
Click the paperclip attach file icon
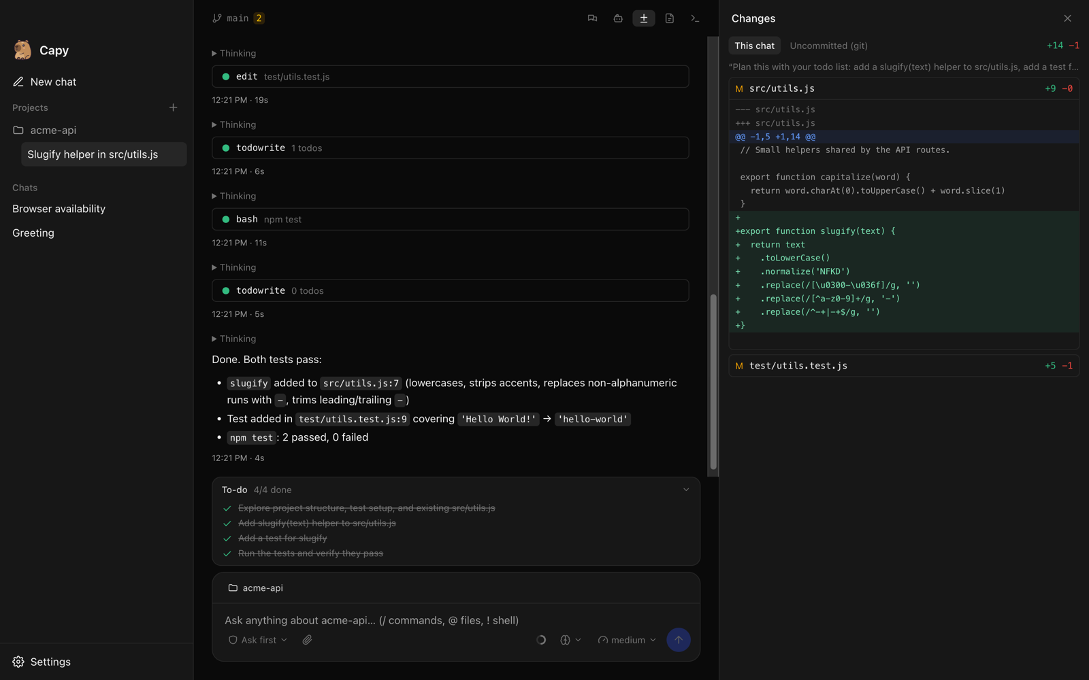[x=307, y=640]
